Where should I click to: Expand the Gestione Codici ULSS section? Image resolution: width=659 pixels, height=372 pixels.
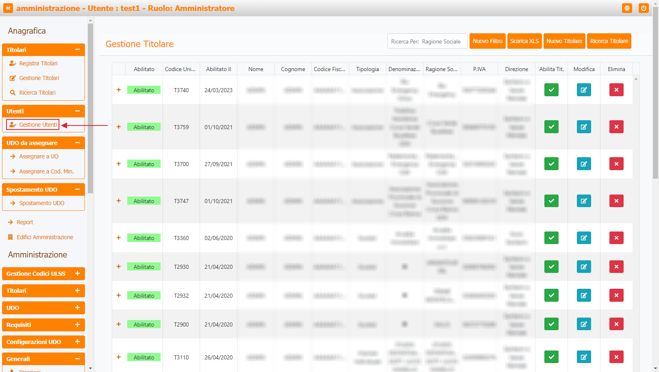[77, 274]
